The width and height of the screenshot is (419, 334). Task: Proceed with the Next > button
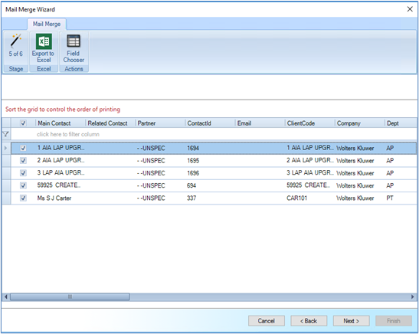(351, 321)
